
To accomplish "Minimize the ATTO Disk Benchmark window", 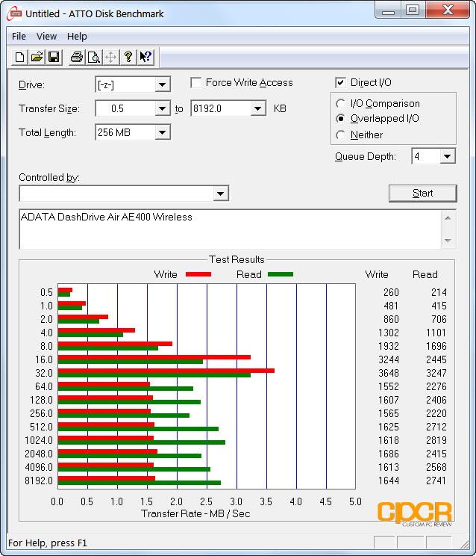I will (x=388, y=10).
